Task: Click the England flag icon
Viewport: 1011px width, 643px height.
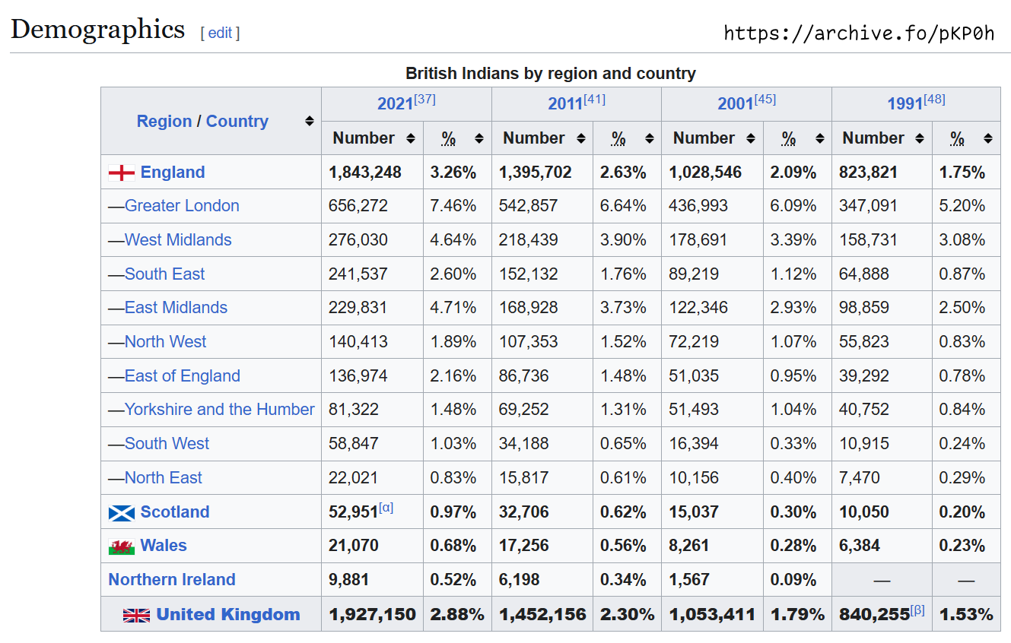Action: coord(122,173)
